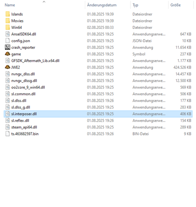
Task: Select the crash_reporter application icon
Action: [8, 47]
